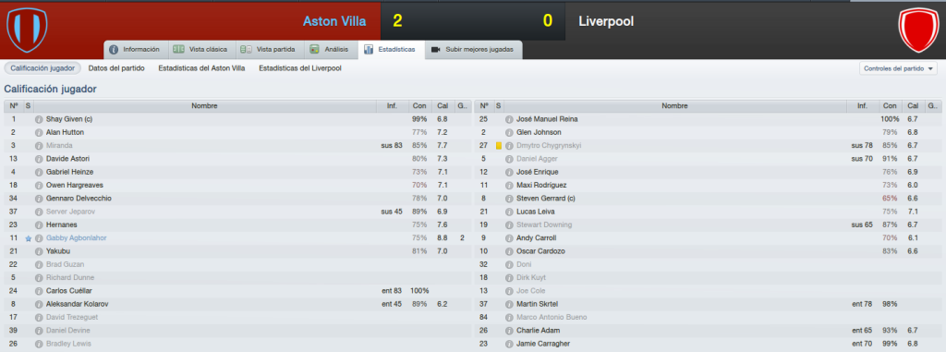Select Estadísticas del Liverpool subtab

pos(300,68)
